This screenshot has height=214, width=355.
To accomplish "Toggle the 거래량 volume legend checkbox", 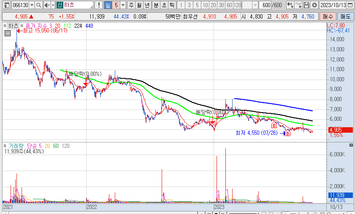I will pyautogui.click(x=5, y=146).
